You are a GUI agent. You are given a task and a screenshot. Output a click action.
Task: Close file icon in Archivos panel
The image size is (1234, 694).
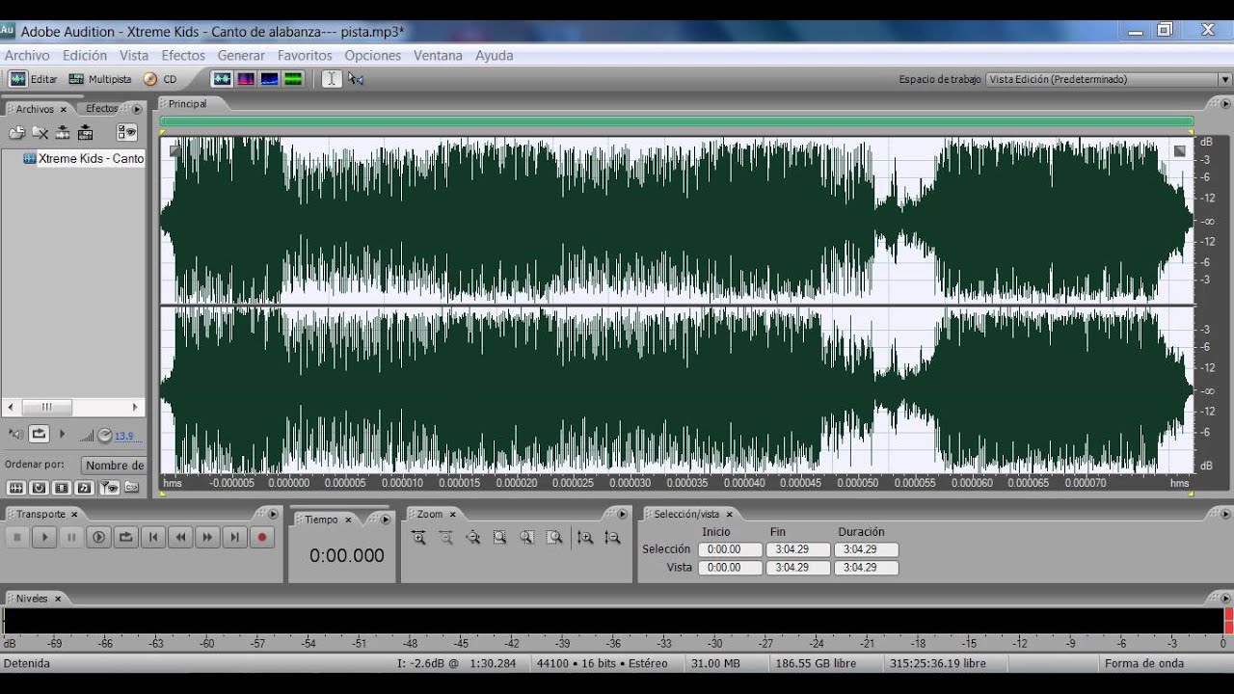[40, 133]
